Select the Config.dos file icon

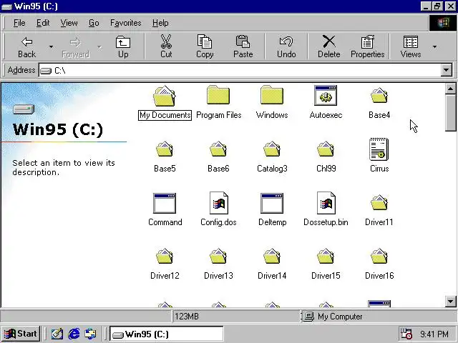(x=219, y=203)
